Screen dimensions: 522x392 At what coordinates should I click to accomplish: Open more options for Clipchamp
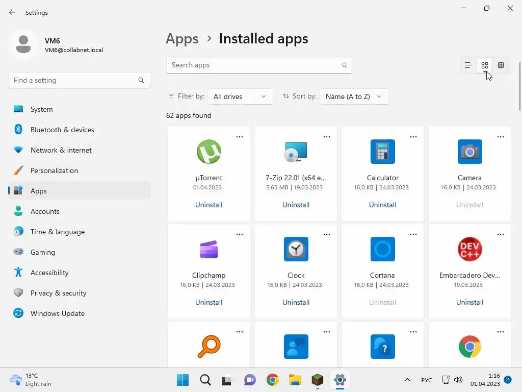(240, 234)
